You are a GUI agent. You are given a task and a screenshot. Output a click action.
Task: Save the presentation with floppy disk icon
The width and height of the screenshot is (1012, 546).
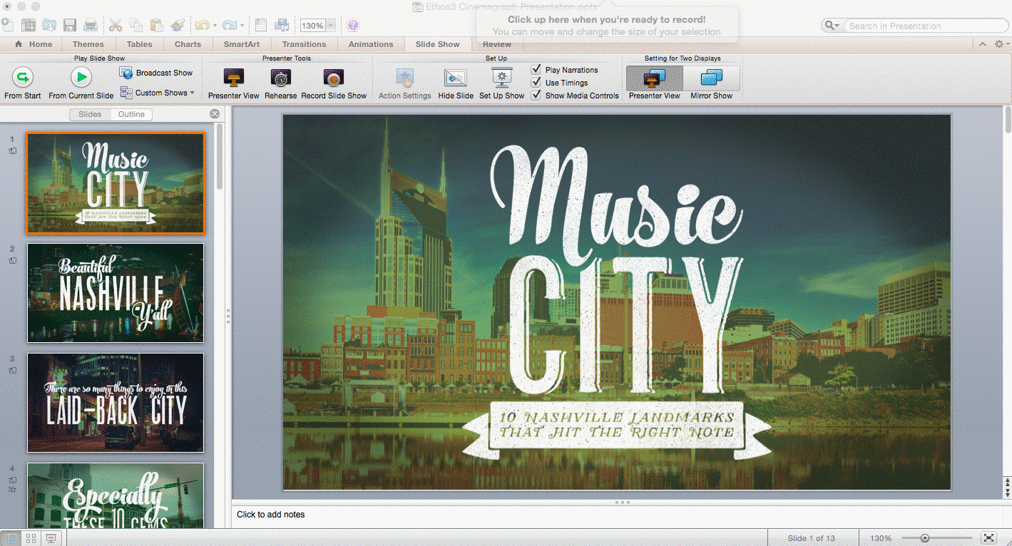(70, 25)
